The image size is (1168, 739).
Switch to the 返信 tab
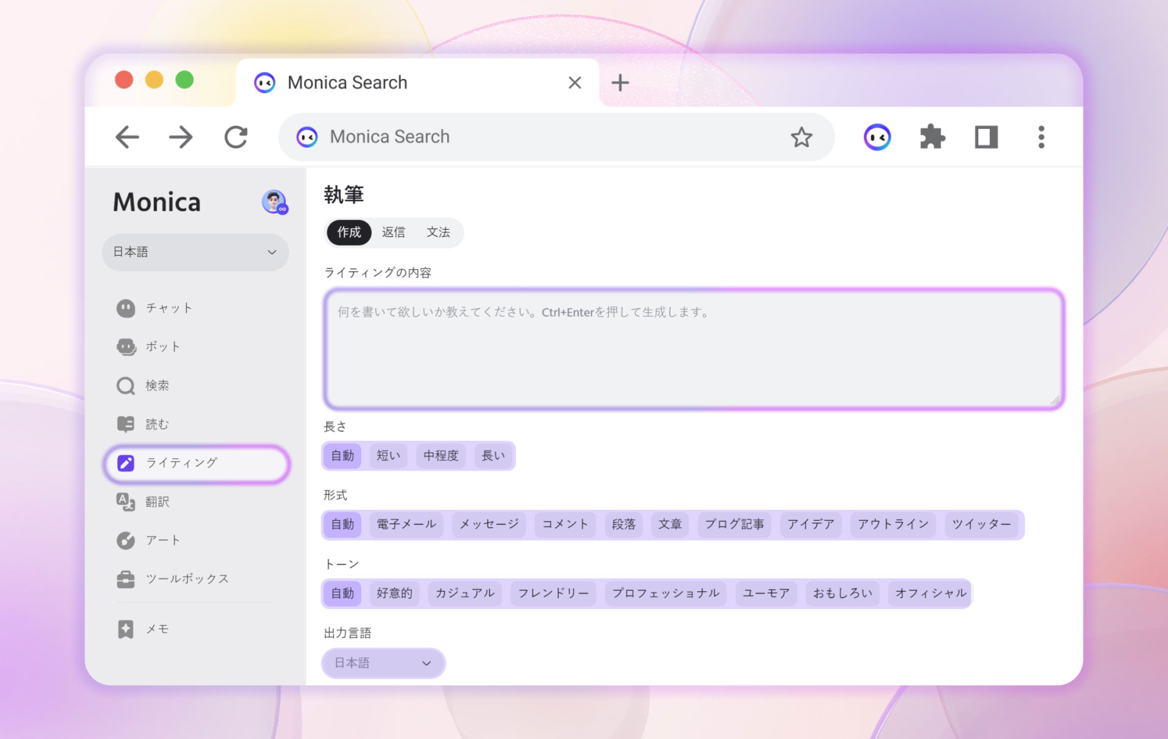pos(393,232)
